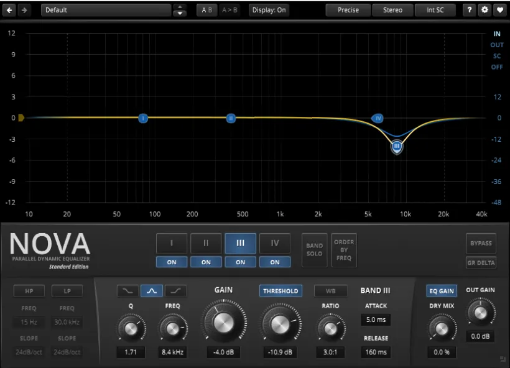Click the 160 ms release field
This screenshot has width=510, height=368.
tap(376, 352)
